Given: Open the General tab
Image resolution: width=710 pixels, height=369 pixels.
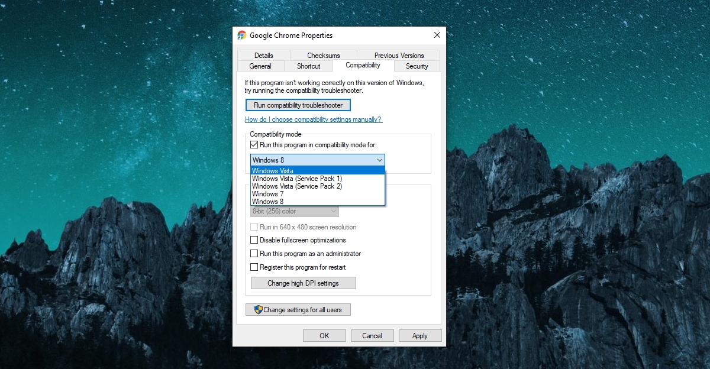Looking at the screenshot, I should coord(260,66).
